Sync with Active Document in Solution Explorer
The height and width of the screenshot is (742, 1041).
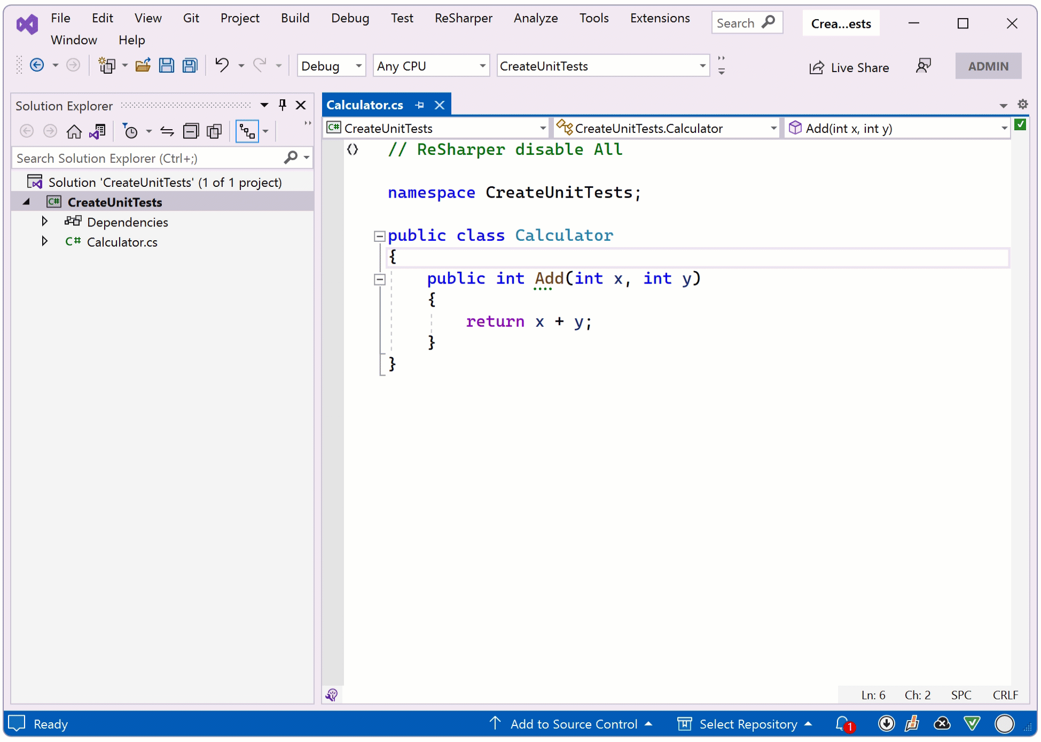167,131
